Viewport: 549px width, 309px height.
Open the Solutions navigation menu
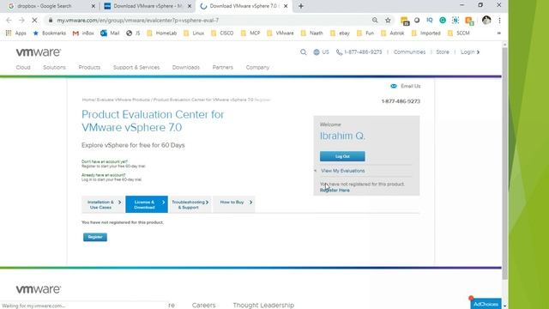(54, 67)
